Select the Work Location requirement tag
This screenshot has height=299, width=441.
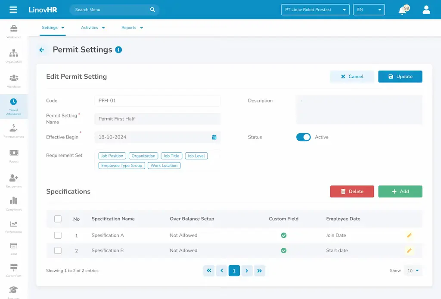click(x=164, y=166)
